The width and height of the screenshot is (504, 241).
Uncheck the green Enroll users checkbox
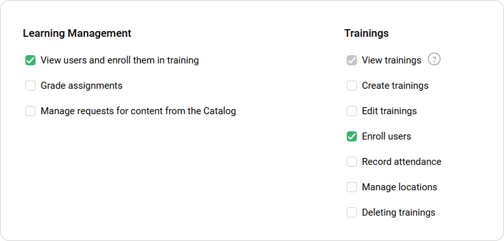(352, 136)
